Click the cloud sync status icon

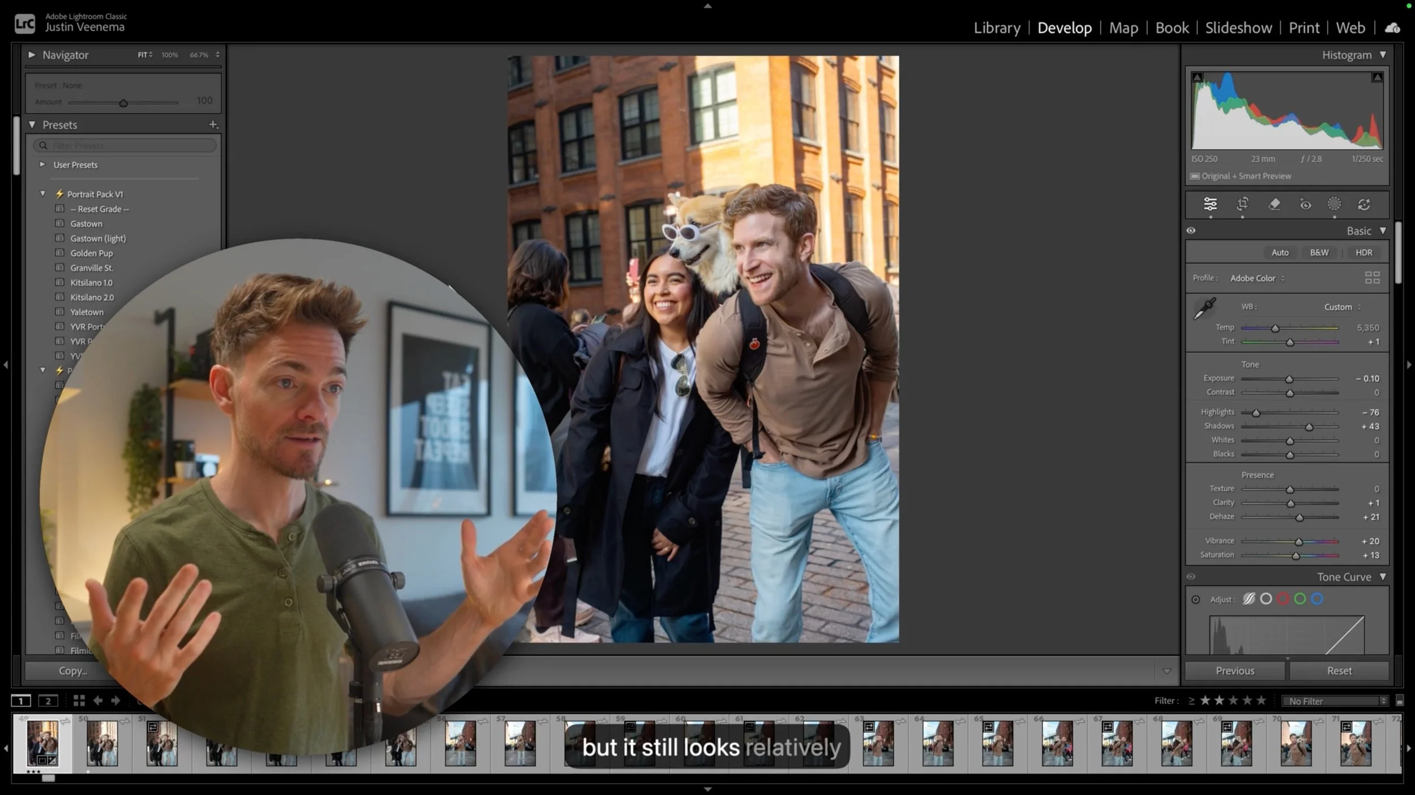pos(1392,28)
